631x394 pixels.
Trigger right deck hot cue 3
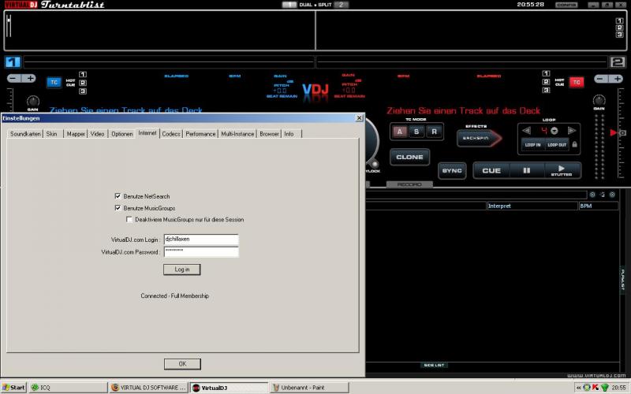(546, 91)
